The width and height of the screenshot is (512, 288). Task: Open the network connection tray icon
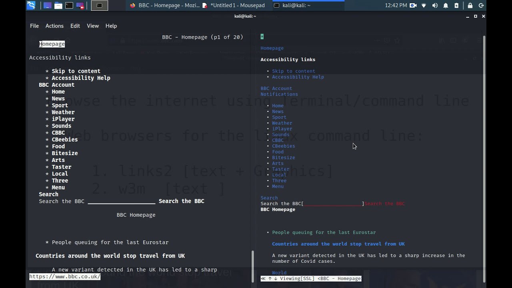coord(424,5)
